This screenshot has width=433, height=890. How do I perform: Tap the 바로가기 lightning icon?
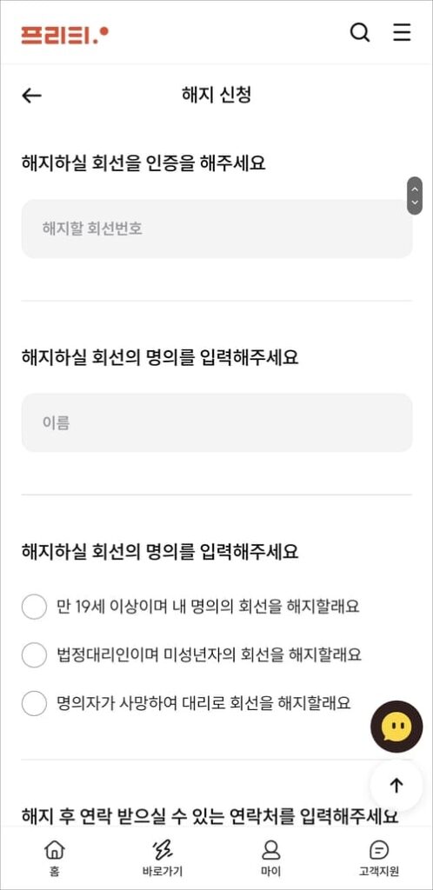click(x=163, y=849)
